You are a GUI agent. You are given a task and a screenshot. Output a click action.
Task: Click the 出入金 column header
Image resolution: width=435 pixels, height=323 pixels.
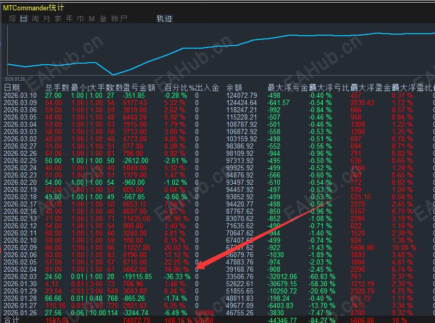click(207, 88)
